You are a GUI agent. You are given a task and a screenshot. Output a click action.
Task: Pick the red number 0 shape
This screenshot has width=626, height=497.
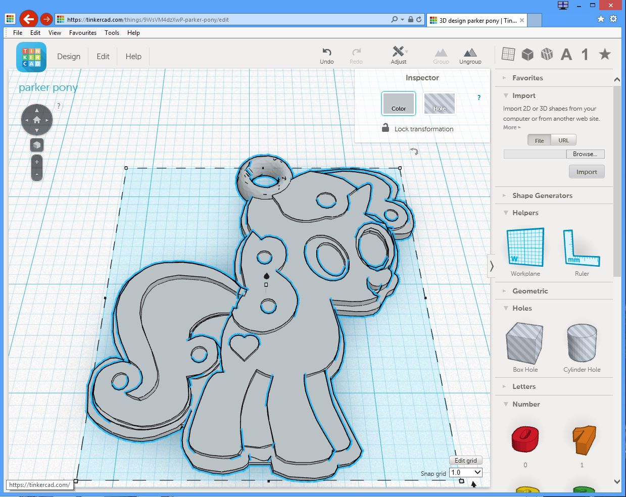(525, 439)
